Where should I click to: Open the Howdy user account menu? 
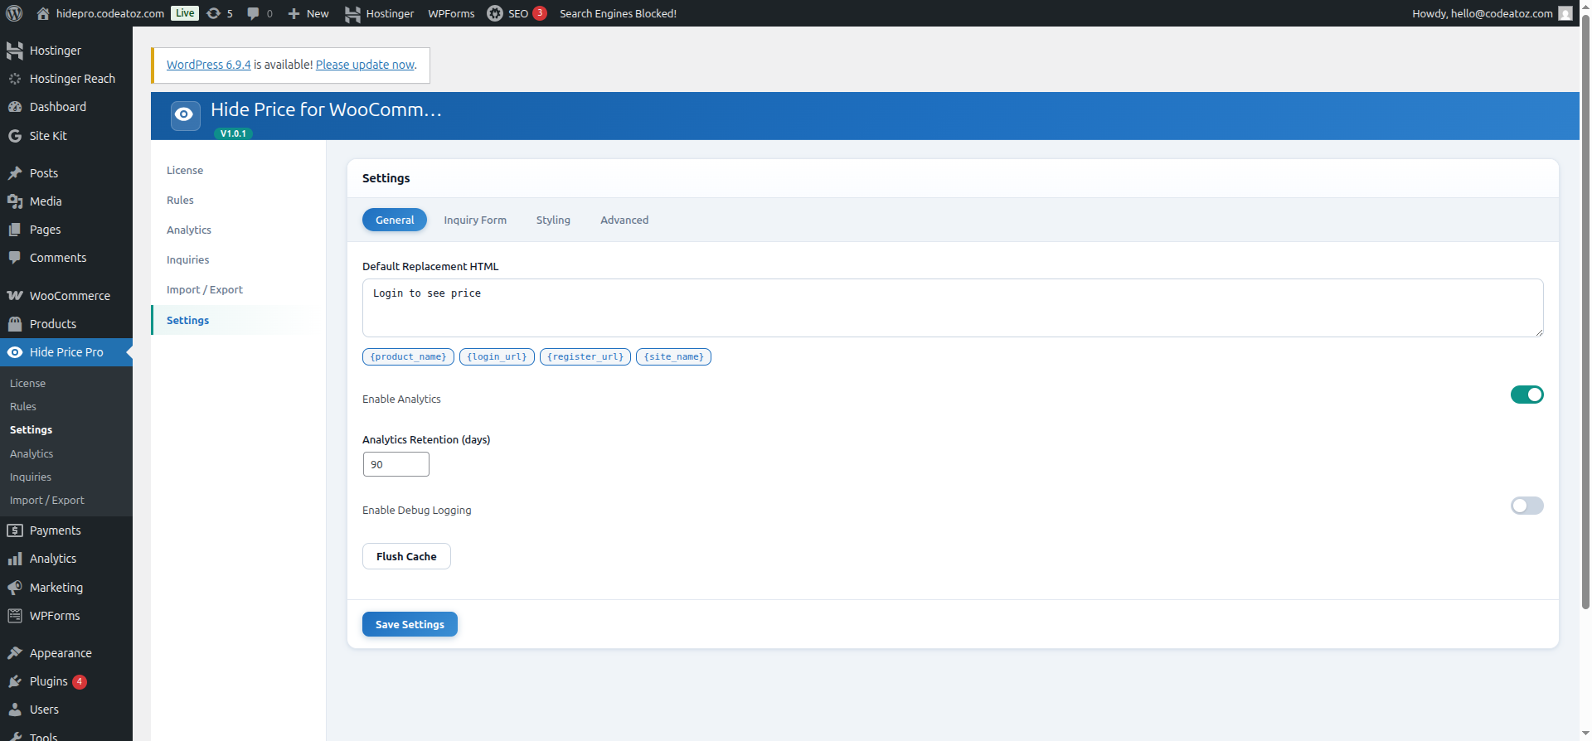click(x=1492, y=13)
